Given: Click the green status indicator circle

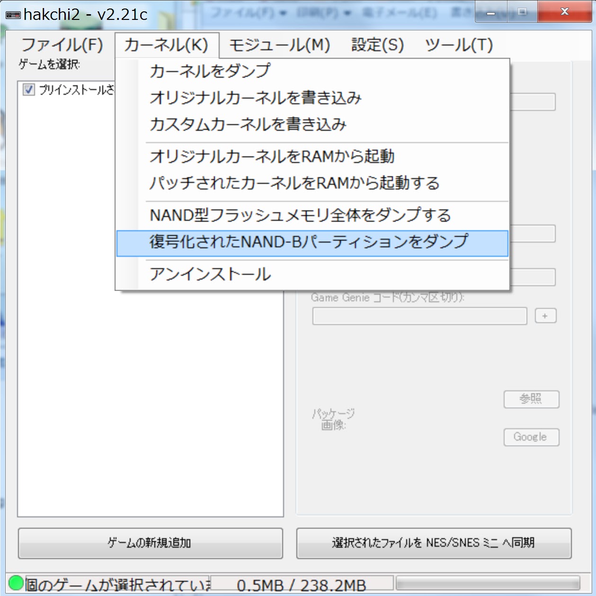Looking at the screenshot, I should 16,582.
